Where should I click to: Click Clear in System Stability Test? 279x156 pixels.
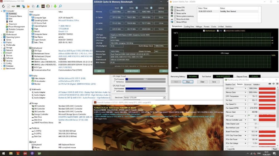(x=202, y=82)
